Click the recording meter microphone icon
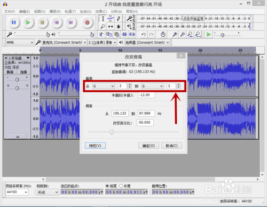Image resolution: width=267 pixels, height=207 pixels. click(x=129, y=18)
